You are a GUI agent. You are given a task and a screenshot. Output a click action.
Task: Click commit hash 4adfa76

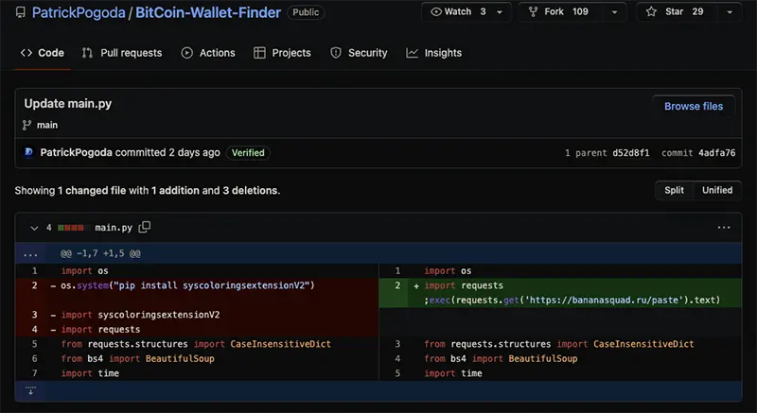717,153
